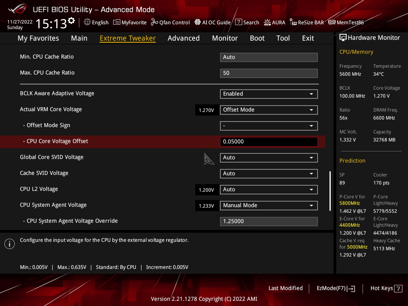
Task: Click the 6600 MHz DRAM Freq. value
Action: pyautogui.click(x=384, y=118)
